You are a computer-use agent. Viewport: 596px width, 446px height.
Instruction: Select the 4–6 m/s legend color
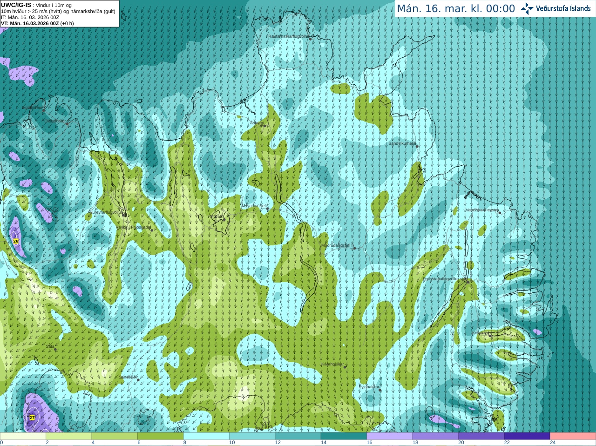pyautogui.click(x=115, y=436)
